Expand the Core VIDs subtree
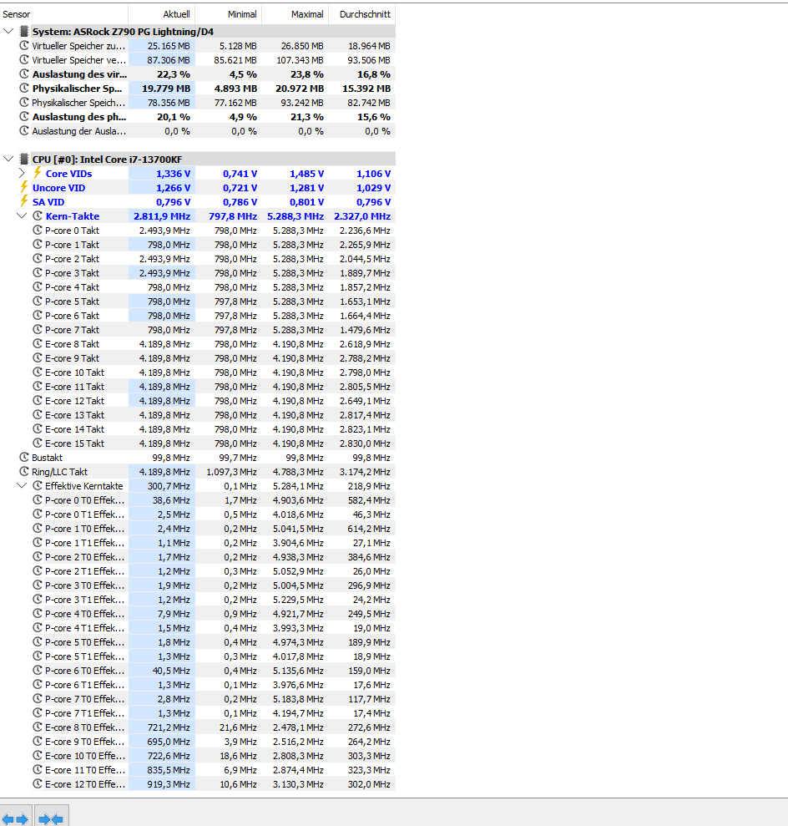The width and height of the screenshot is (788, 826). click(x=22, y=173)
